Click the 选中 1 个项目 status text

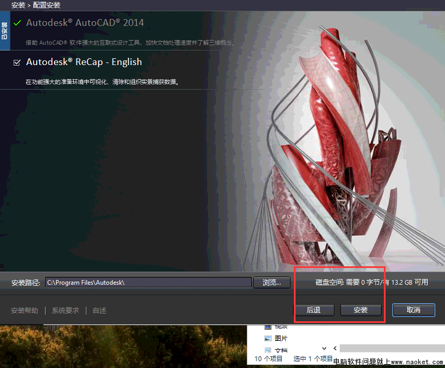[x=313, y=359]
